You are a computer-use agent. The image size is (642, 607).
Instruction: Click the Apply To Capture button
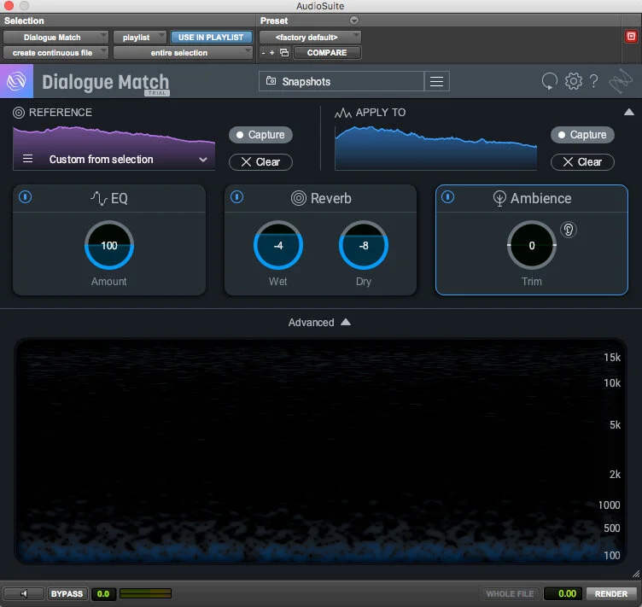pos(582,135)
